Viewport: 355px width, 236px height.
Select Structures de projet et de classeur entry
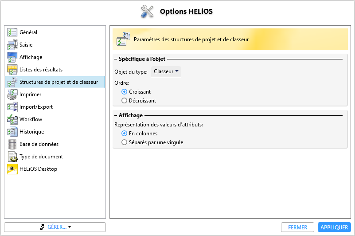[x=55, y=82]
